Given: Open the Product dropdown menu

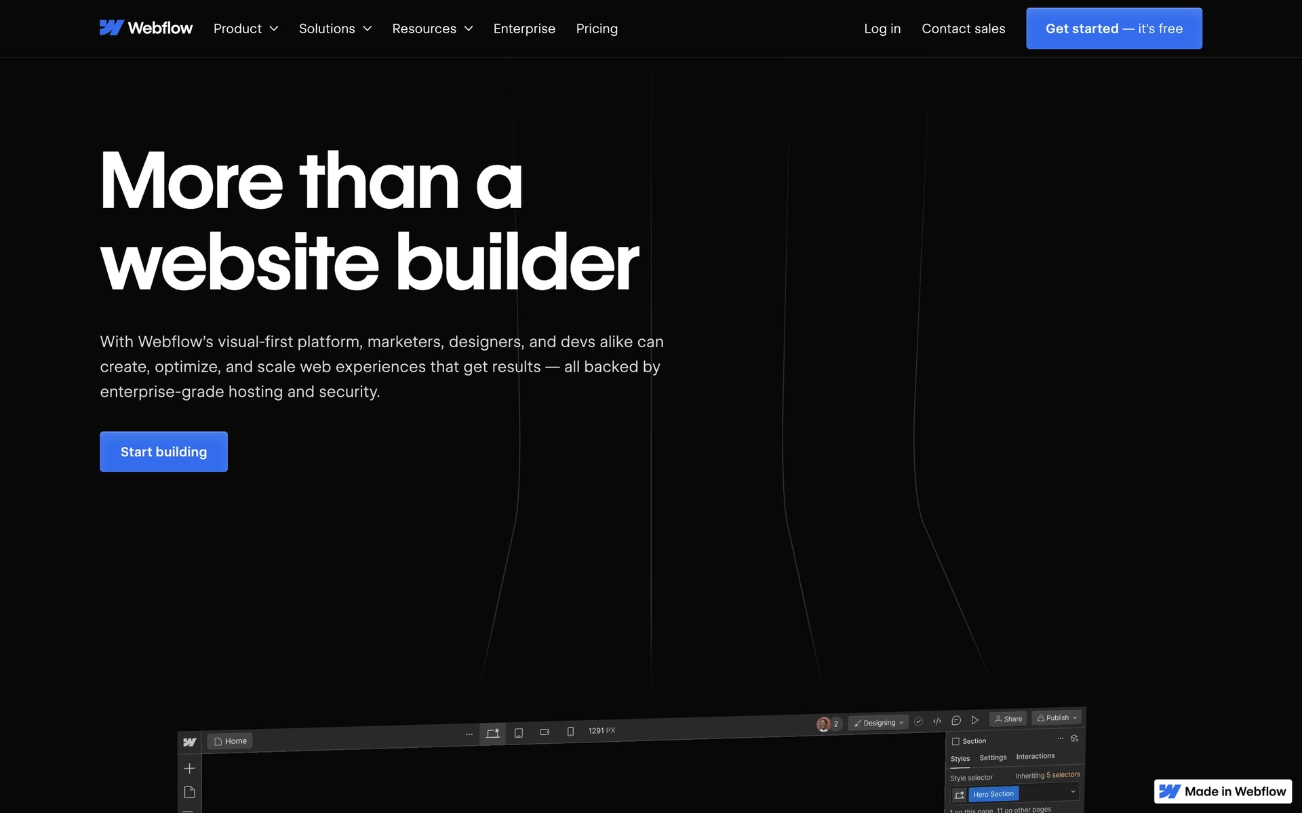Looking at the screenshot, I should [245, 28].
